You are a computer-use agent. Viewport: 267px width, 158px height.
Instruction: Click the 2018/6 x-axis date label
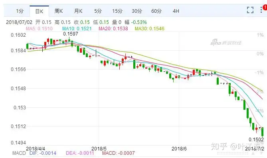179,149
